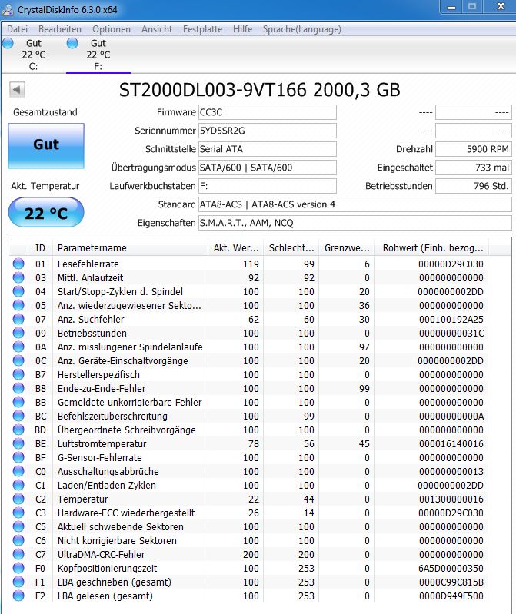Image resolution: width=516 pixels, height=614 pixels.
Task: Select the Anz. wiederzugewiesener Sekto... row
Action: point(249,305)
